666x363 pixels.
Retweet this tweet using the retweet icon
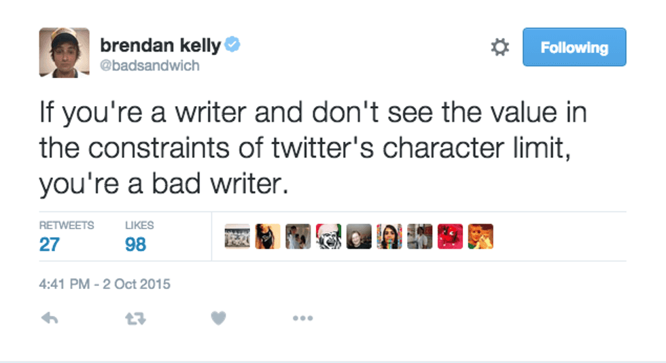click(x=133, y=317)
